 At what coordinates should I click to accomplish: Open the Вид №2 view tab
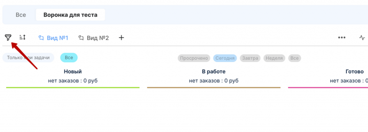pos(94,38)
